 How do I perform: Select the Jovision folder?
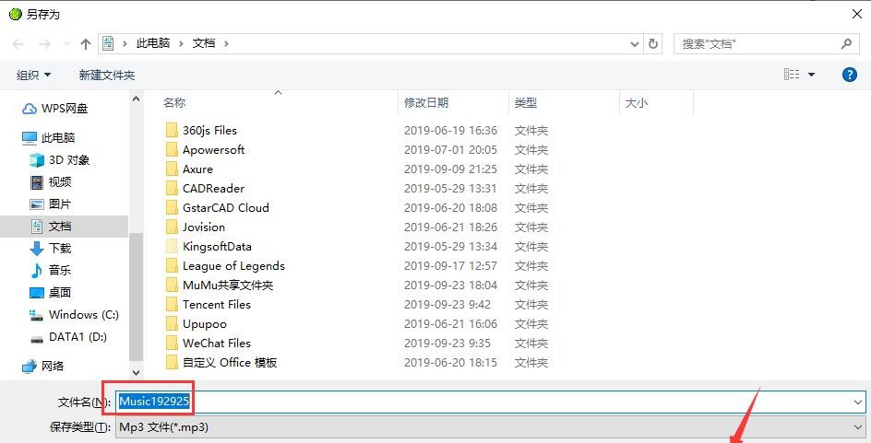tap(204, 227)
